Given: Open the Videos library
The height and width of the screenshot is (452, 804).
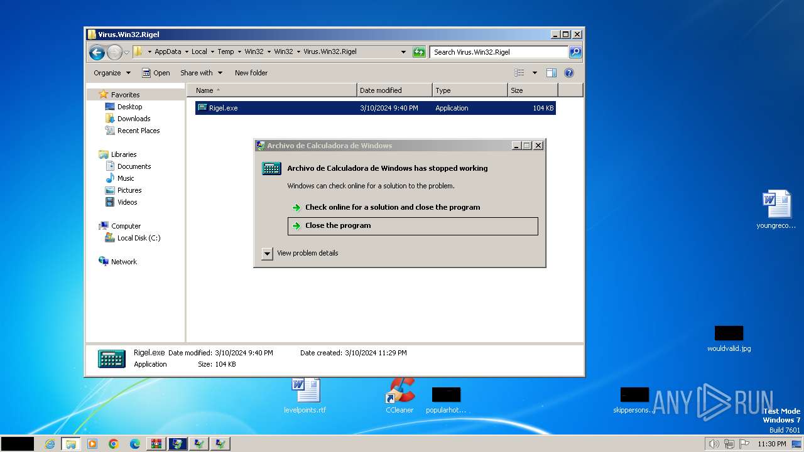Looking at the screenshot, I should tap(127, 202).
